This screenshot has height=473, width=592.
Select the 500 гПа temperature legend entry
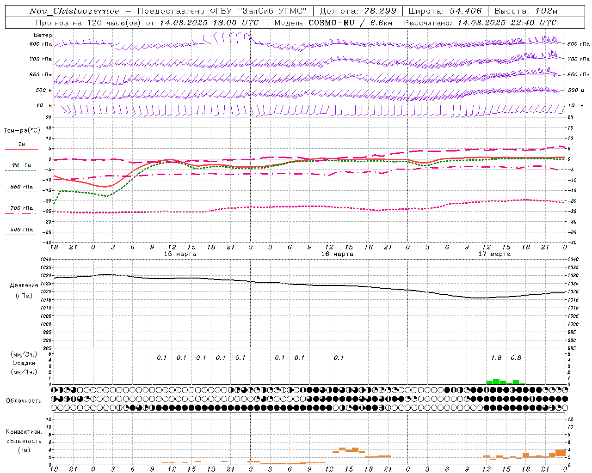pos(21,230)
